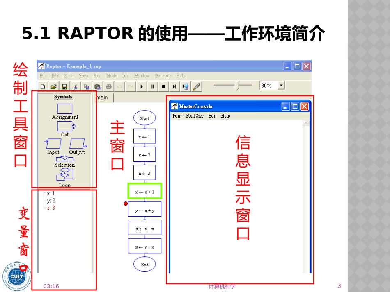Click variable x: 1 in watch window
The image size is (390, 292).
pyautogui.click(x=50, y=193)
